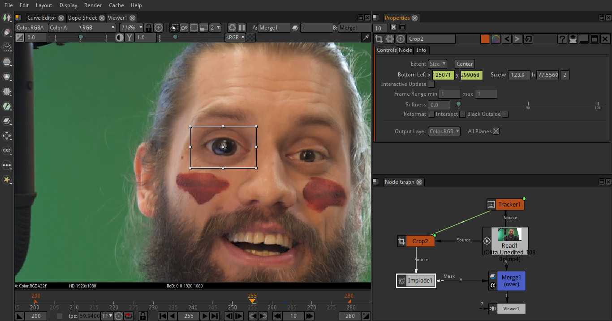Open the Other nodes toolbox icon

[x=7, y=165]
